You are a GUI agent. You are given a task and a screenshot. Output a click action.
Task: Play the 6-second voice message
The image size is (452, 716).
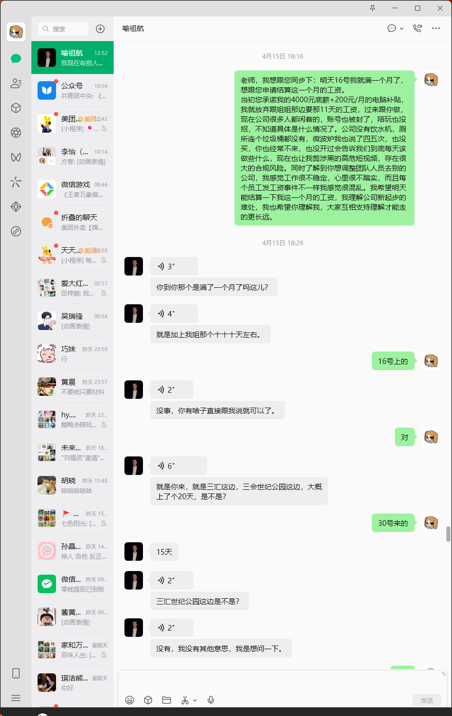(178, 466)
